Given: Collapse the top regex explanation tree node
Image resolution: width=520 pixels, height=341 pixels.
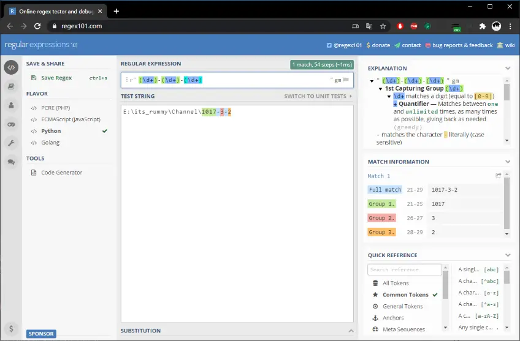Looking at the screenshot, I should click(372, 81).
